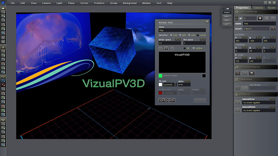Click the left icon under Key Camera Position
Viewport: 278px width, 156px height.
(238, 73)
